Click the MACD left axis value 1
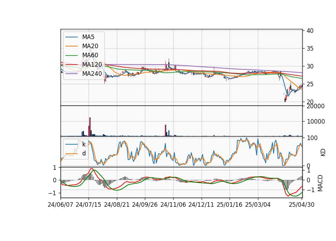 pyautogui.click(x=55, y=168)
